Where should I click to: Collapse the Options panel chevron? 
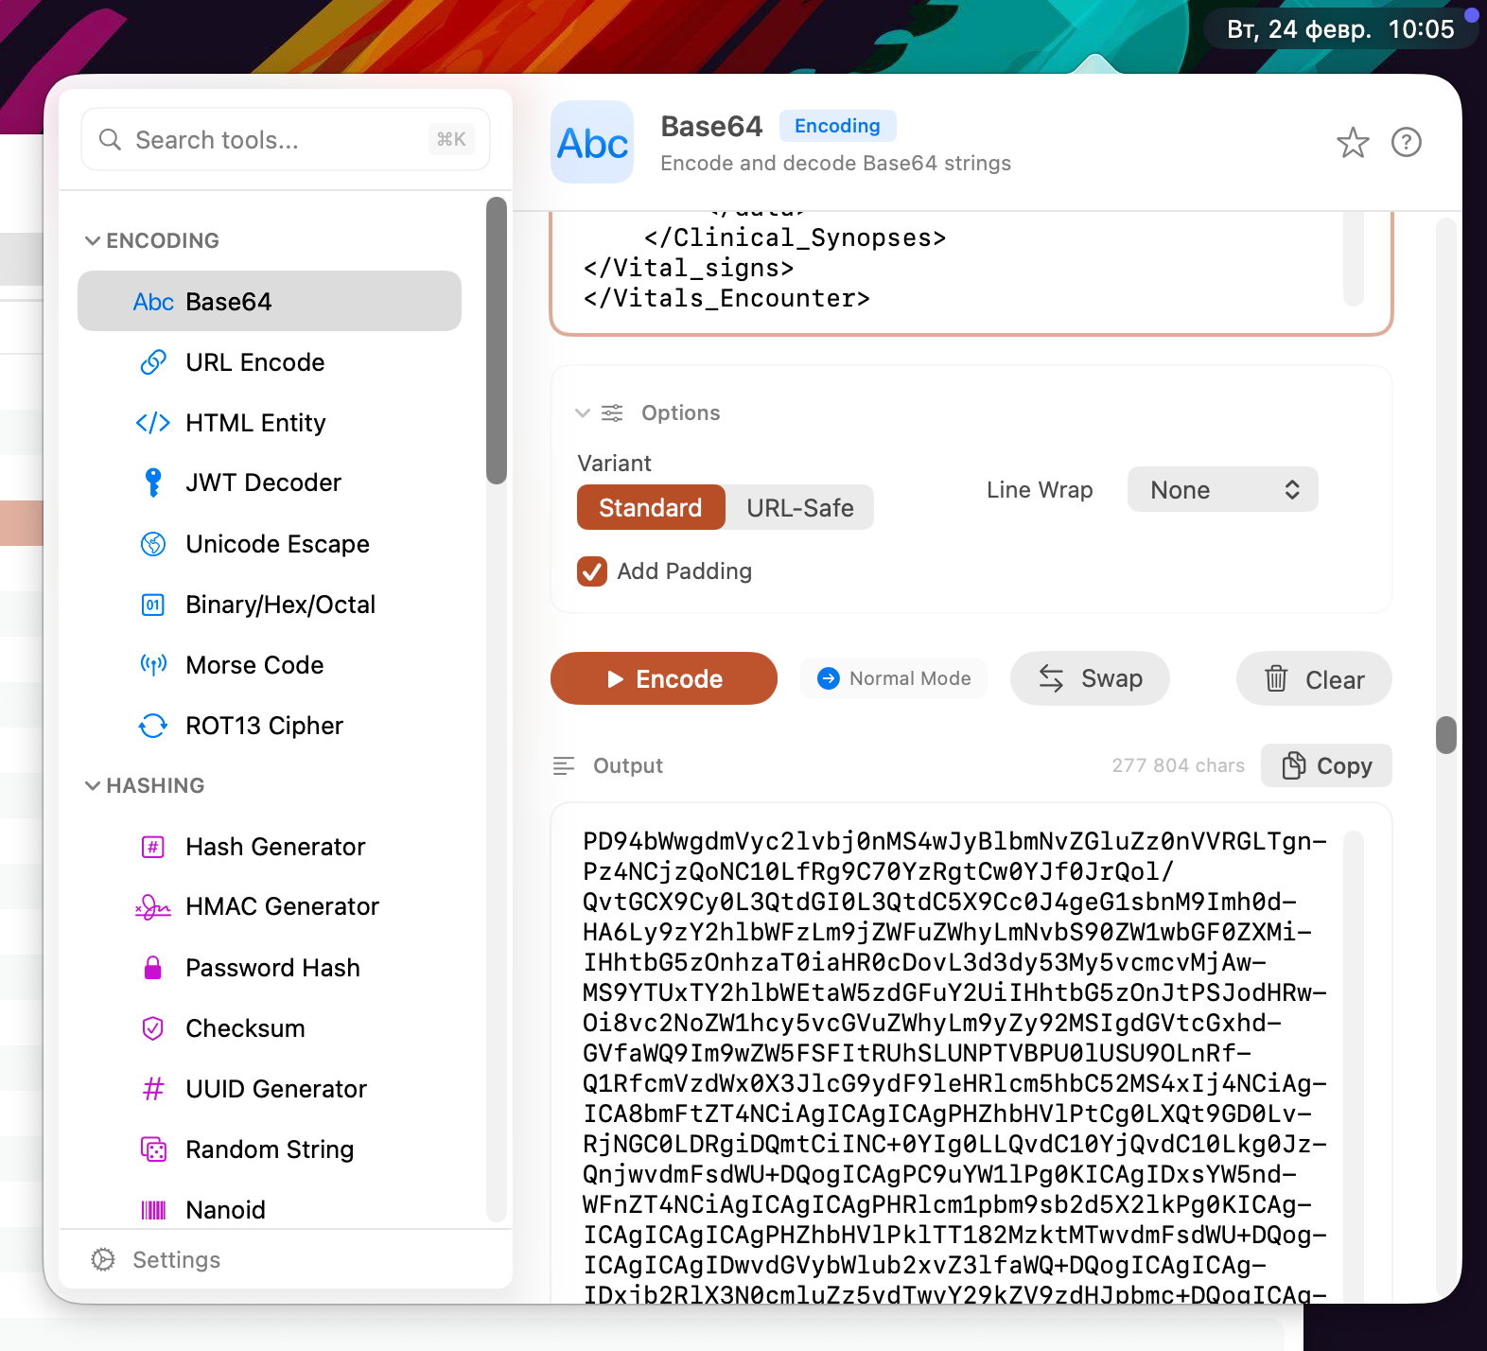[x=583, y=413]
